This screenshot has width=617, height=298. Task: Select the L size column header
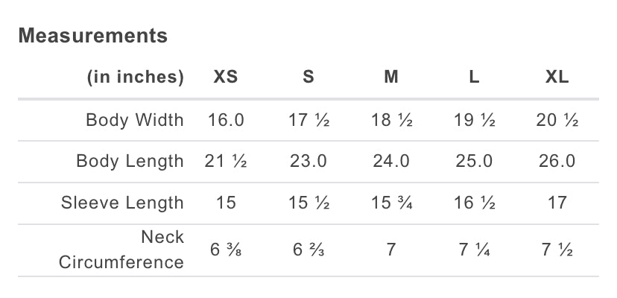click(x=474, y=77)
